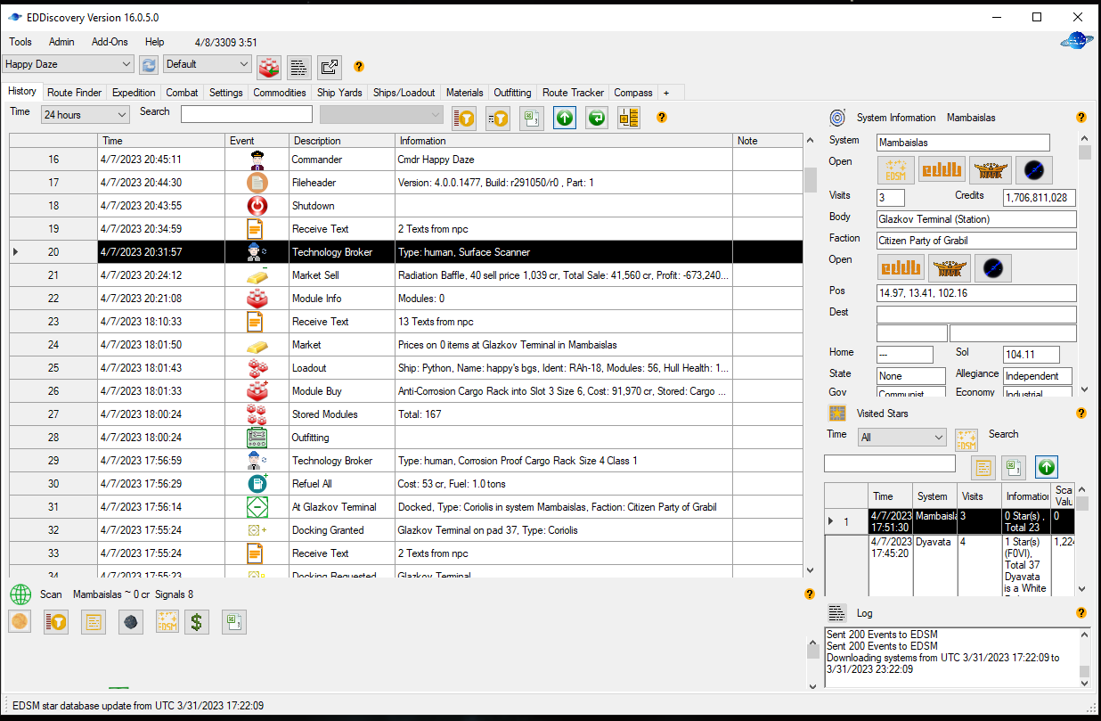The width and height of the screenshot is (1101, 721).
Task: Click the red modules toolbar icon
Action: [x=269, y=67]
